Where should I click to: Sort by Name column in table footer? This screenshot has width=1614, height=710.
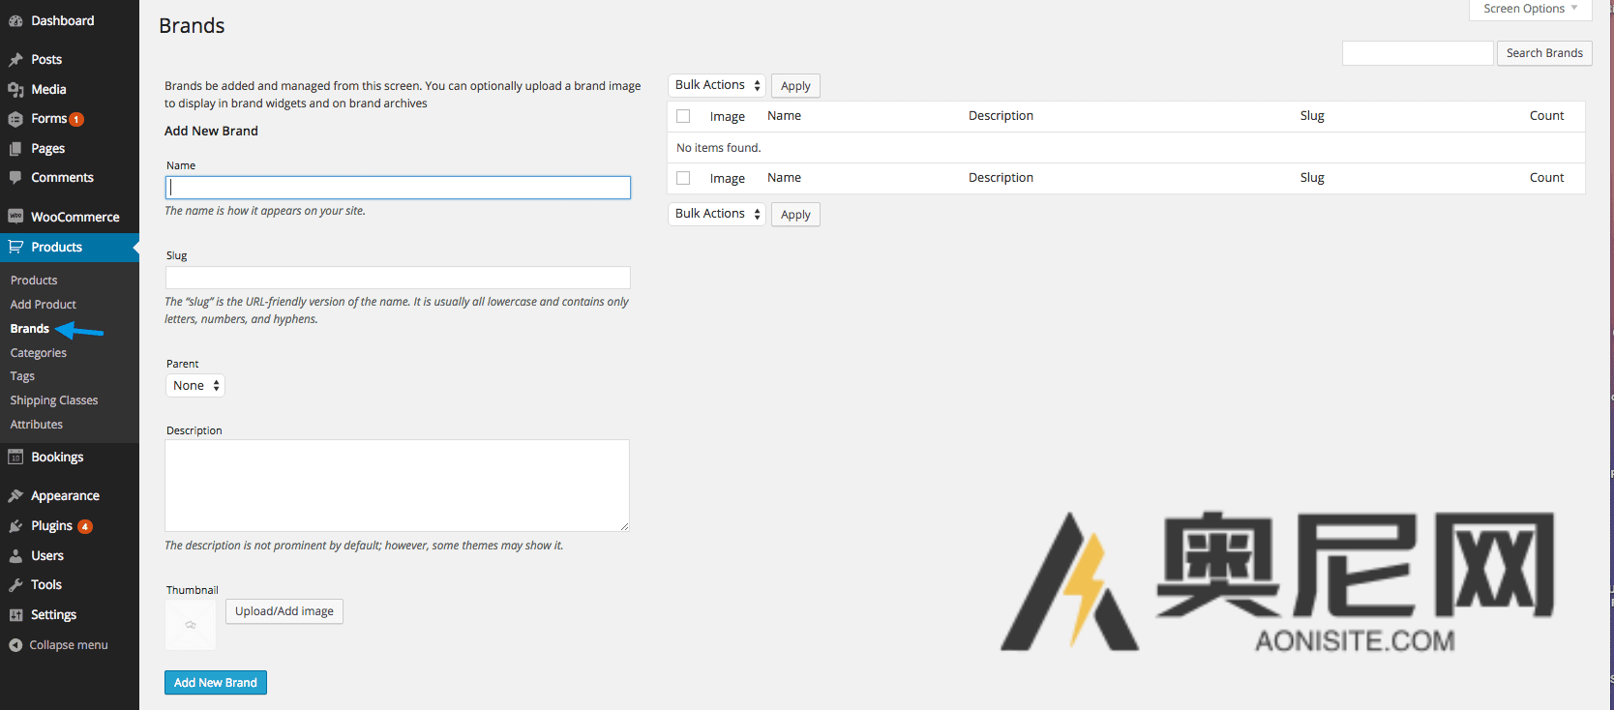pyautogui.click(x=784, y=178)
